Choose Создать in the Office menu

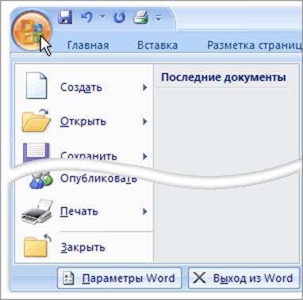click(81, 87)
